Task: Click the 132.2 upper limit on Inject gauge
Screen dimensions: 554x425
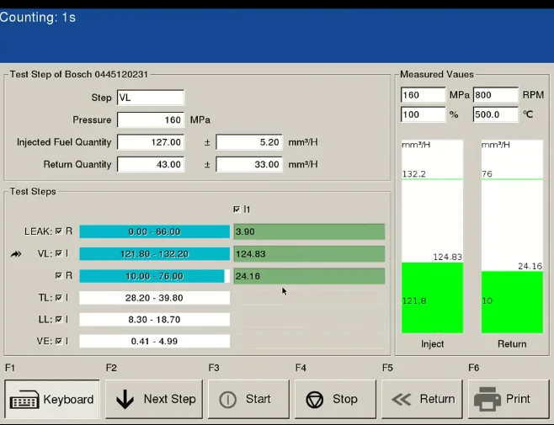Action: [x=413, y=174]
